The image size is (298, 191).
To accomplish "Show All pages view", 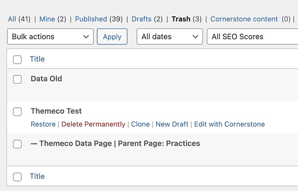I will pos(12,19).
